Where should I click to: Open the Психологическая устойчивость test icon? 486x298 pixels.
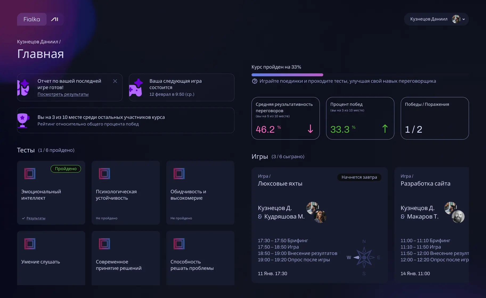pyautogui.click(x=104, y=174)
